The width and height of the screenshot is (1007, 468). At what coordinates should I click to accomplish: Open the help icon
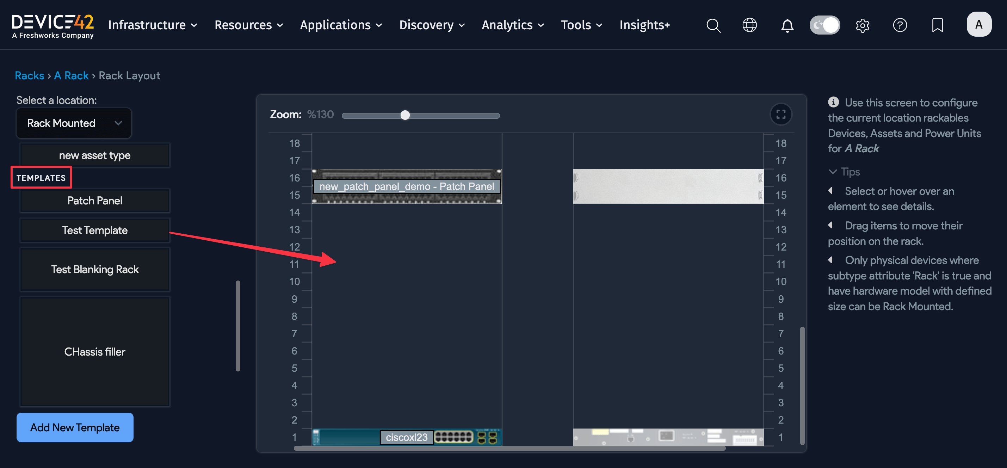[x=900, y=25]
